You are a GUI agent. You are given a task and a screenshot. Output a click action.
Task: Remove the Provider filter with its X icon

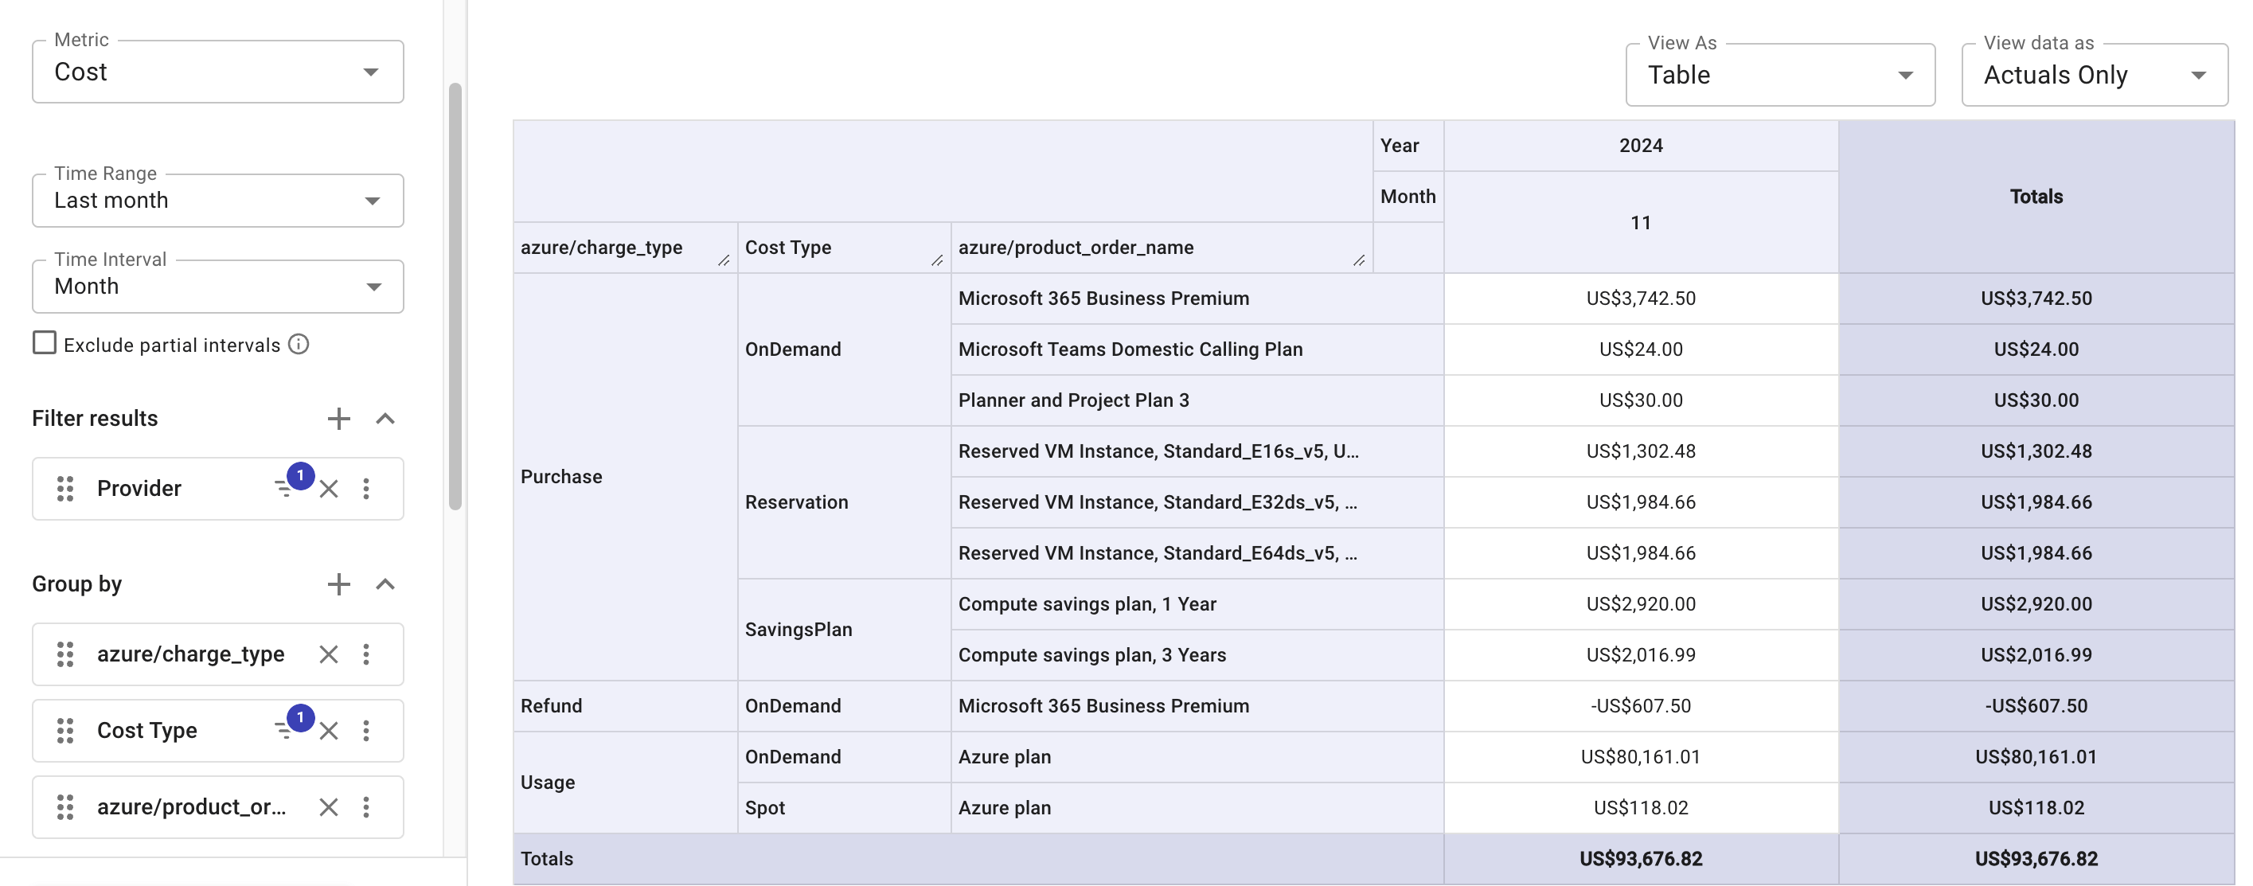click(x=329, y=489)
